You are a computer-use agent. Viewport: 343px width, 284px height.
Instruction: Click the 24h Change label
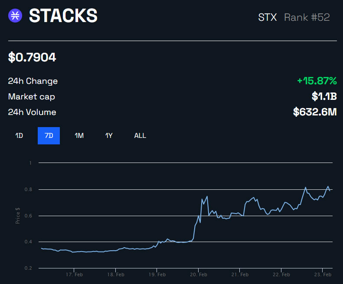point(33,81)
